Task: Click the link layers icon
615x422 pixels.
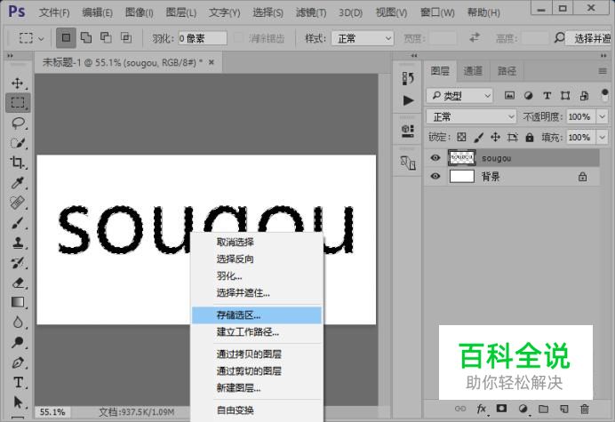Action: [460, 409]
